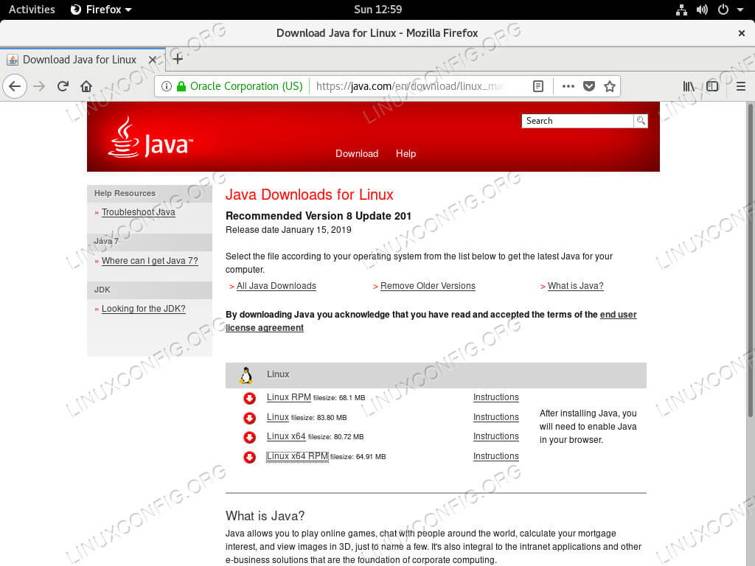Click the Help Resources sidebar heading

pyautogui.click(x=125, y=194)
